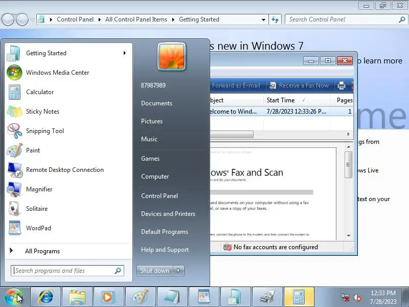This screenshot has width=409, height=307.
Task: Click the print icon in Fax and Scan
Action: tap(341, 85)
